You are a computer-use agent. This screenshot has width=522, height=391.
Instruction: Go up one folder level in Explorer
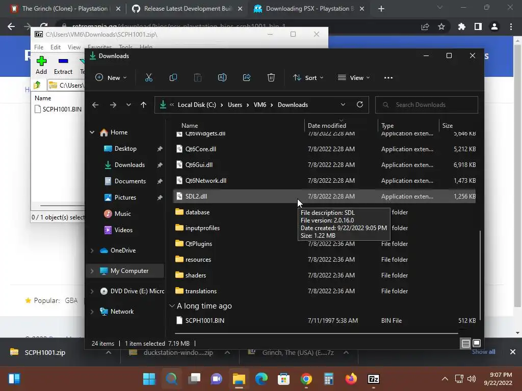pyautogui.click(x=143, y=105)
